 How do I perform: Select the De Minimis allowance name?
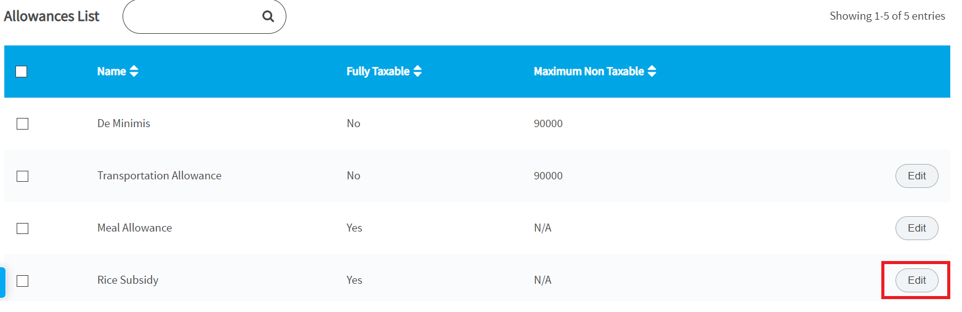tap(124, 123)
